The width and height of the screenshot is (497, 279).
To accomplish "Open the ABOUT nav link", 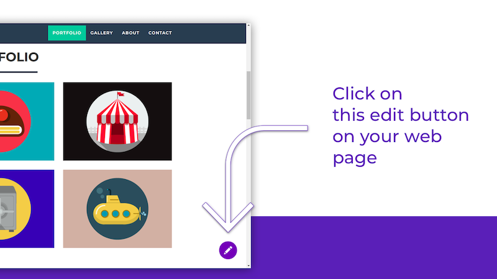I will tap(130, 33).
